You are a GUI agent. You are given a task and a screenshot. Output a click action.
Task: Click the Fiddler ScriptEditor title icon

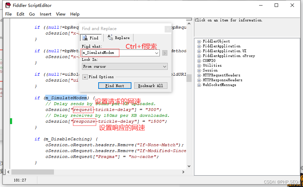point(8,5)
